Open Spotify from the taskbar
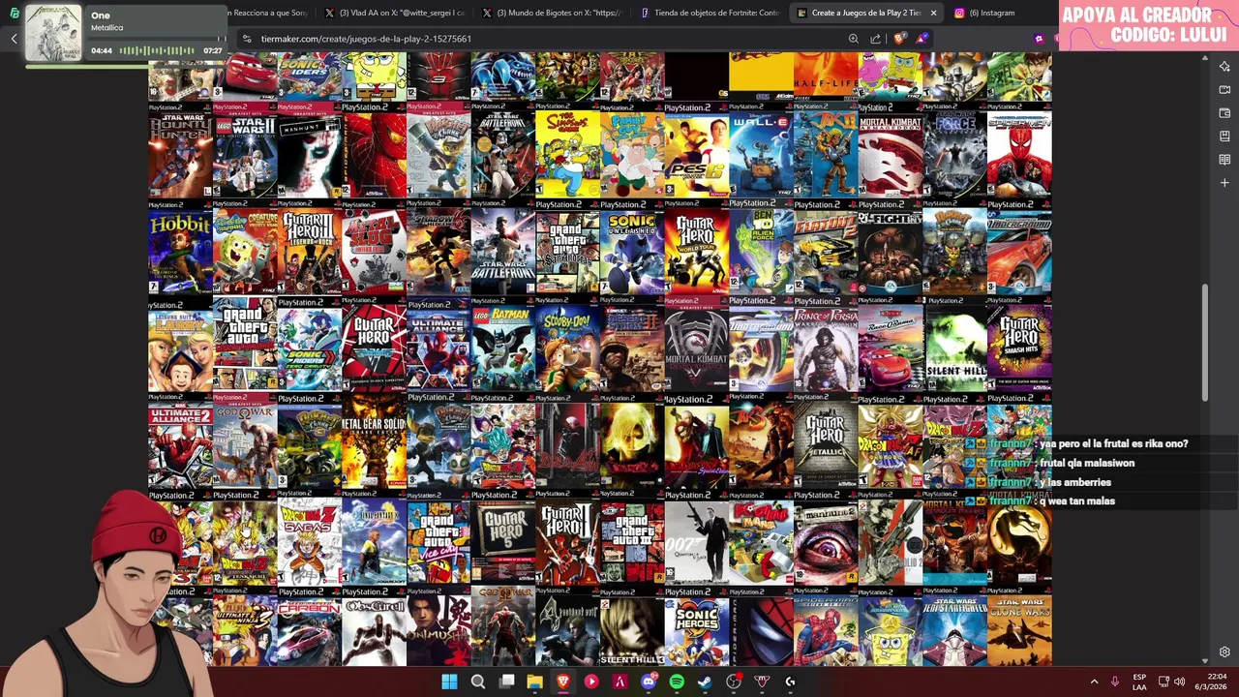1239x697 pixels. coord(677,682)
